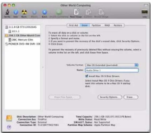Click the orange external disk icon at bottom
The image size is (151, 133).
point(9,118)
